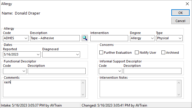Click the Intervention Notes scroll down arrow
192x108 pixels.
[x=179, y=95]
